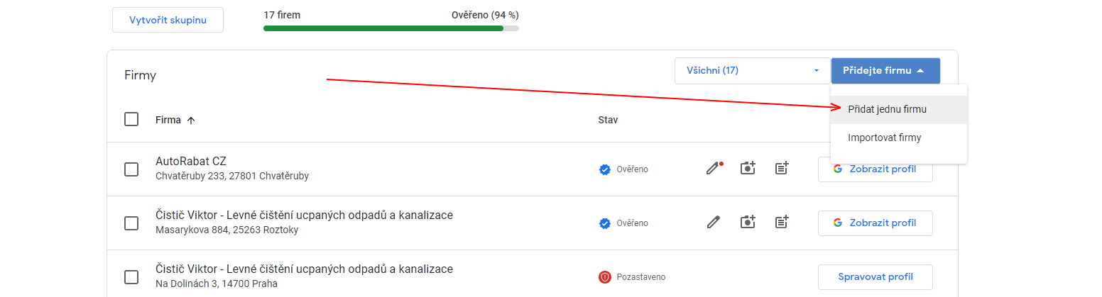Viewport: 1102px width, 297px height.
Task: Edit AutoRabat CZ profile with pencil icon
Action: pyautogui.click(x=713, y=169)
